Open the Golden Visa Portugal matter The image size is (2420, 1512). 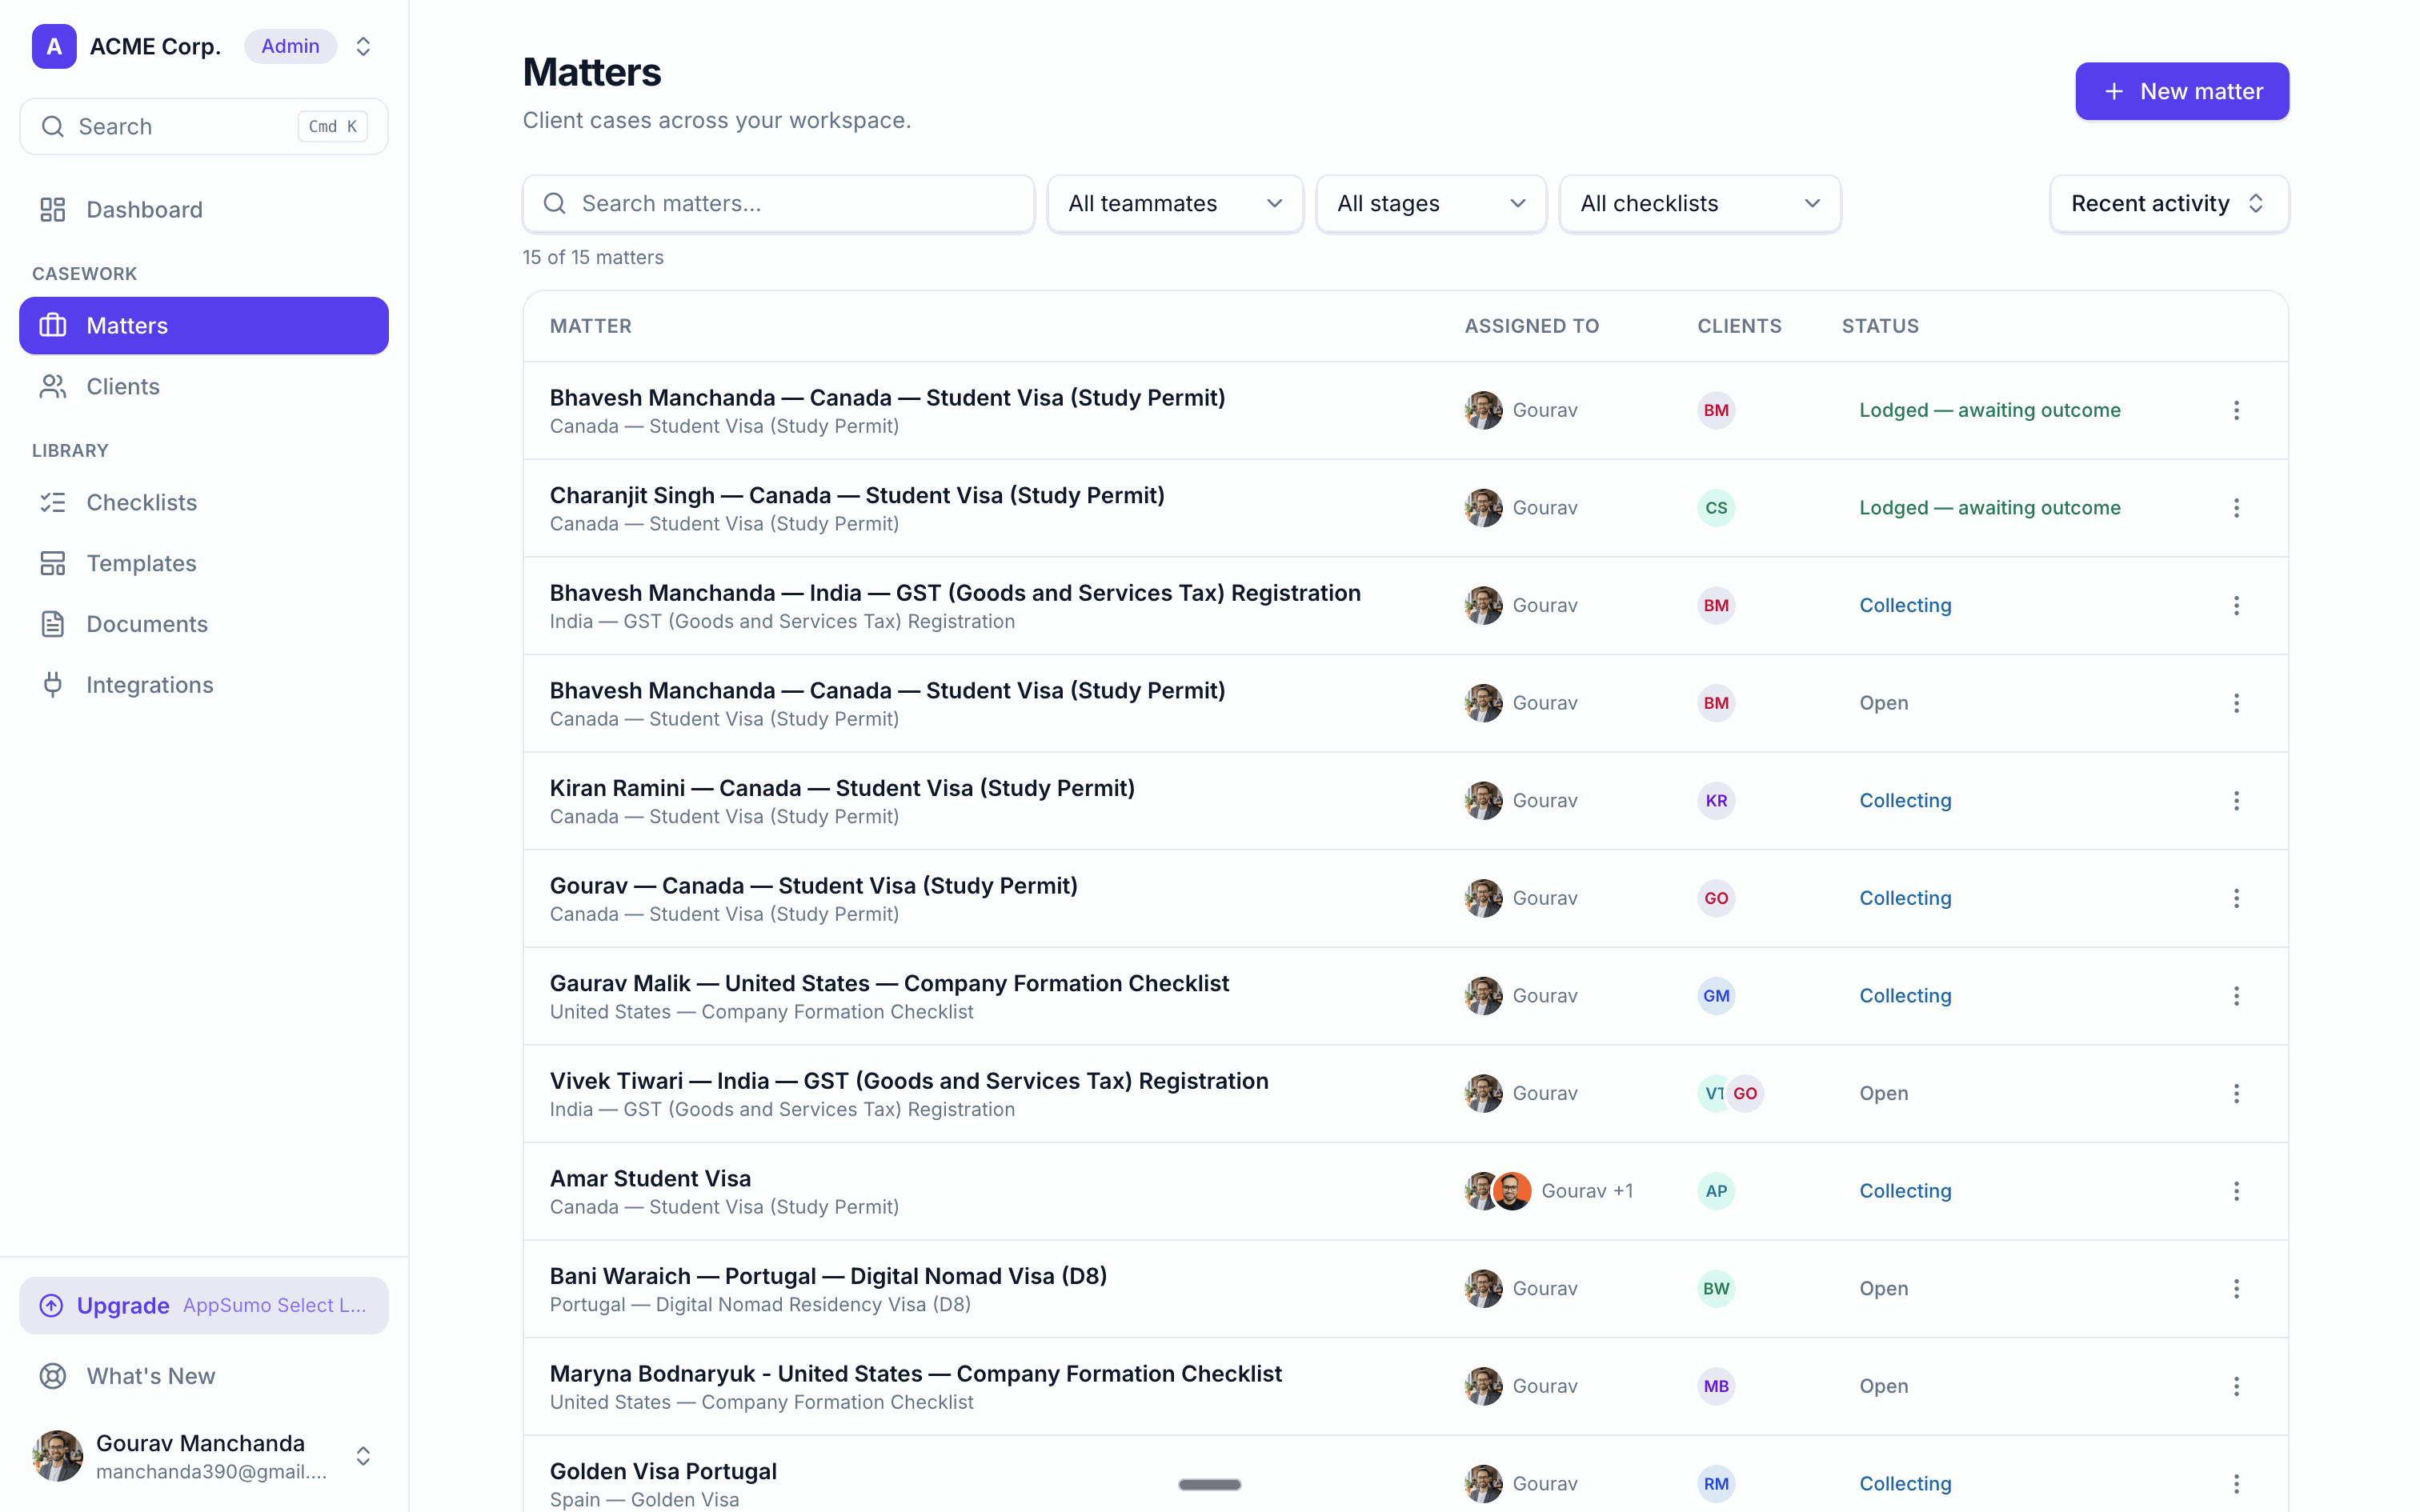[x=663, y=1471]
